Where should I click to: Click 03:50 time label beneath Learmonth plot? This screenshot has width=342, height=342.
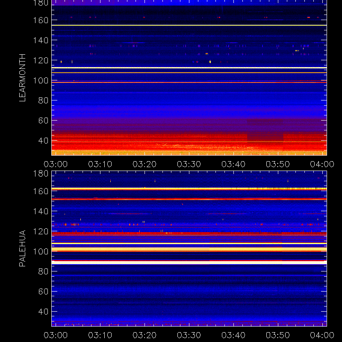pyautogui.click(x=278, y=164)
